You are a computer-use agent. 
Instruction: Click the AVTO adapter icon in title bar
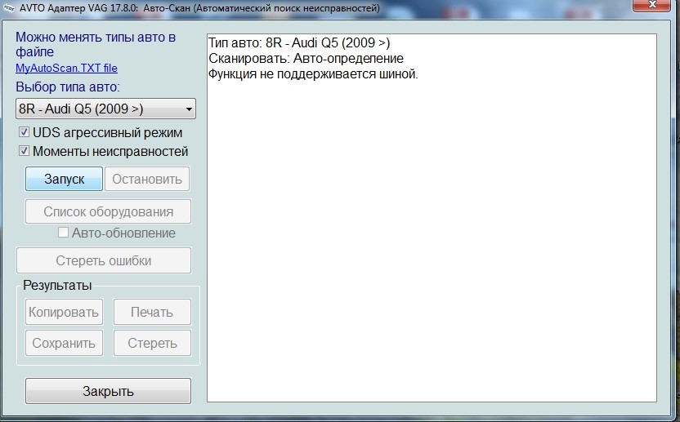(10, 8)
